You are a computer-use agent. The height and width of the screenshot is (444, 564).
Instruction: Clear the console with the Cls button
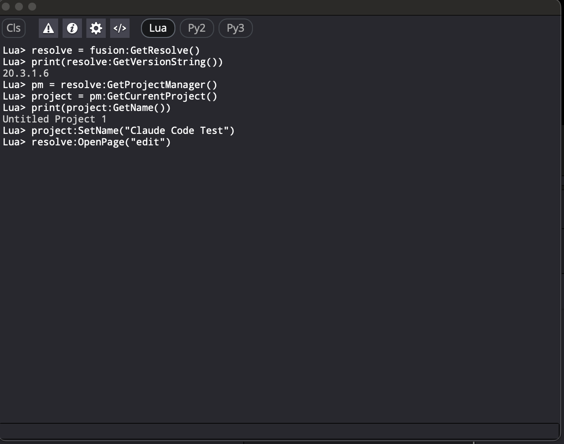coord(14,28)
